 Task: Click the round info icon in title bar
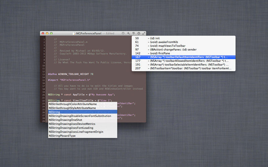[x=123, y=33]
